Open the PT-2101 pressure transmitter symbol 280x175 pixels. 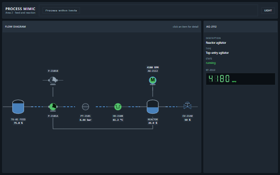click(x=85, y=107)
